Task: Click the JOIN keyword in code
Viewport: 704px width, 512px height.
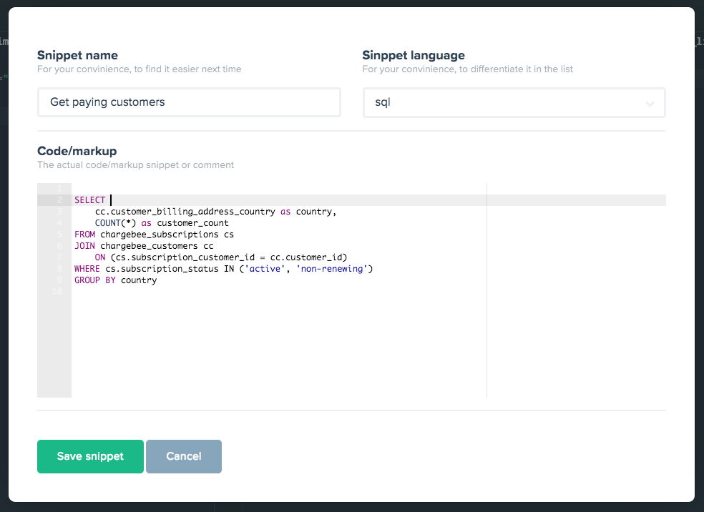Action: [x=85, y=246]
